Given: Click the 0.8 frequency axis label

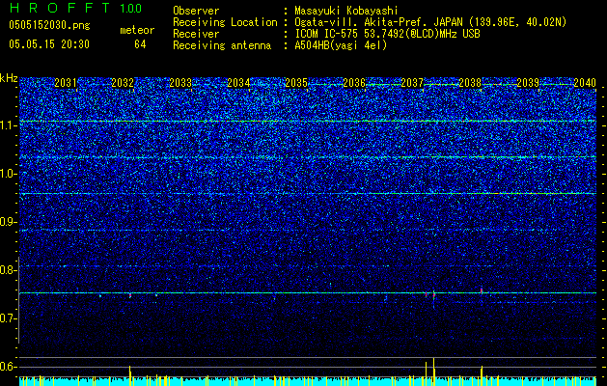Looking at the screenshot, I should tap(8, 270).
